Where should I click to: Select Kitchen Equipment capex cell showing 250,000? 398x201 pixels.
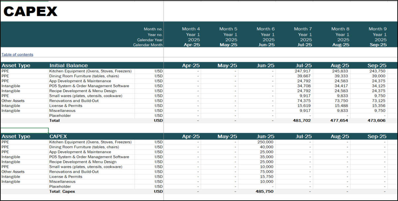(265, 142)
